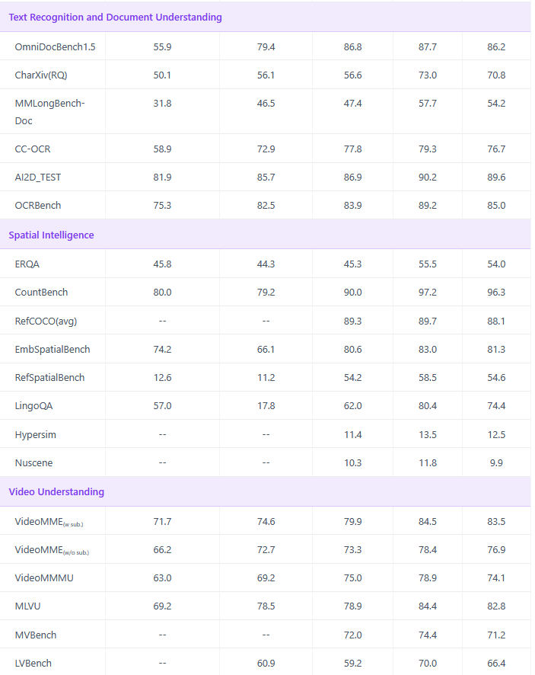Click the Video Understanding section header
535x675 pixels.
coord(56,492)
